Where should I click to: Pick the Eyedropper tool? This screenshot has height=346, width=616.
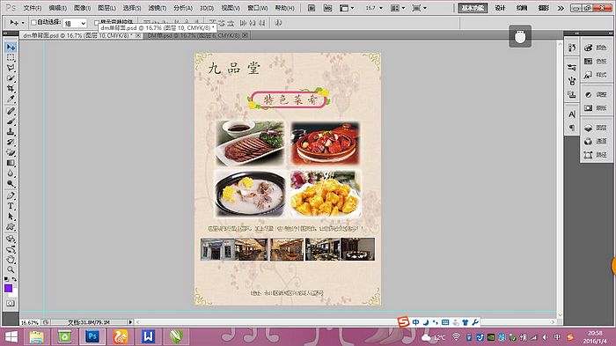pyautogui.click(x=11, y=99)
